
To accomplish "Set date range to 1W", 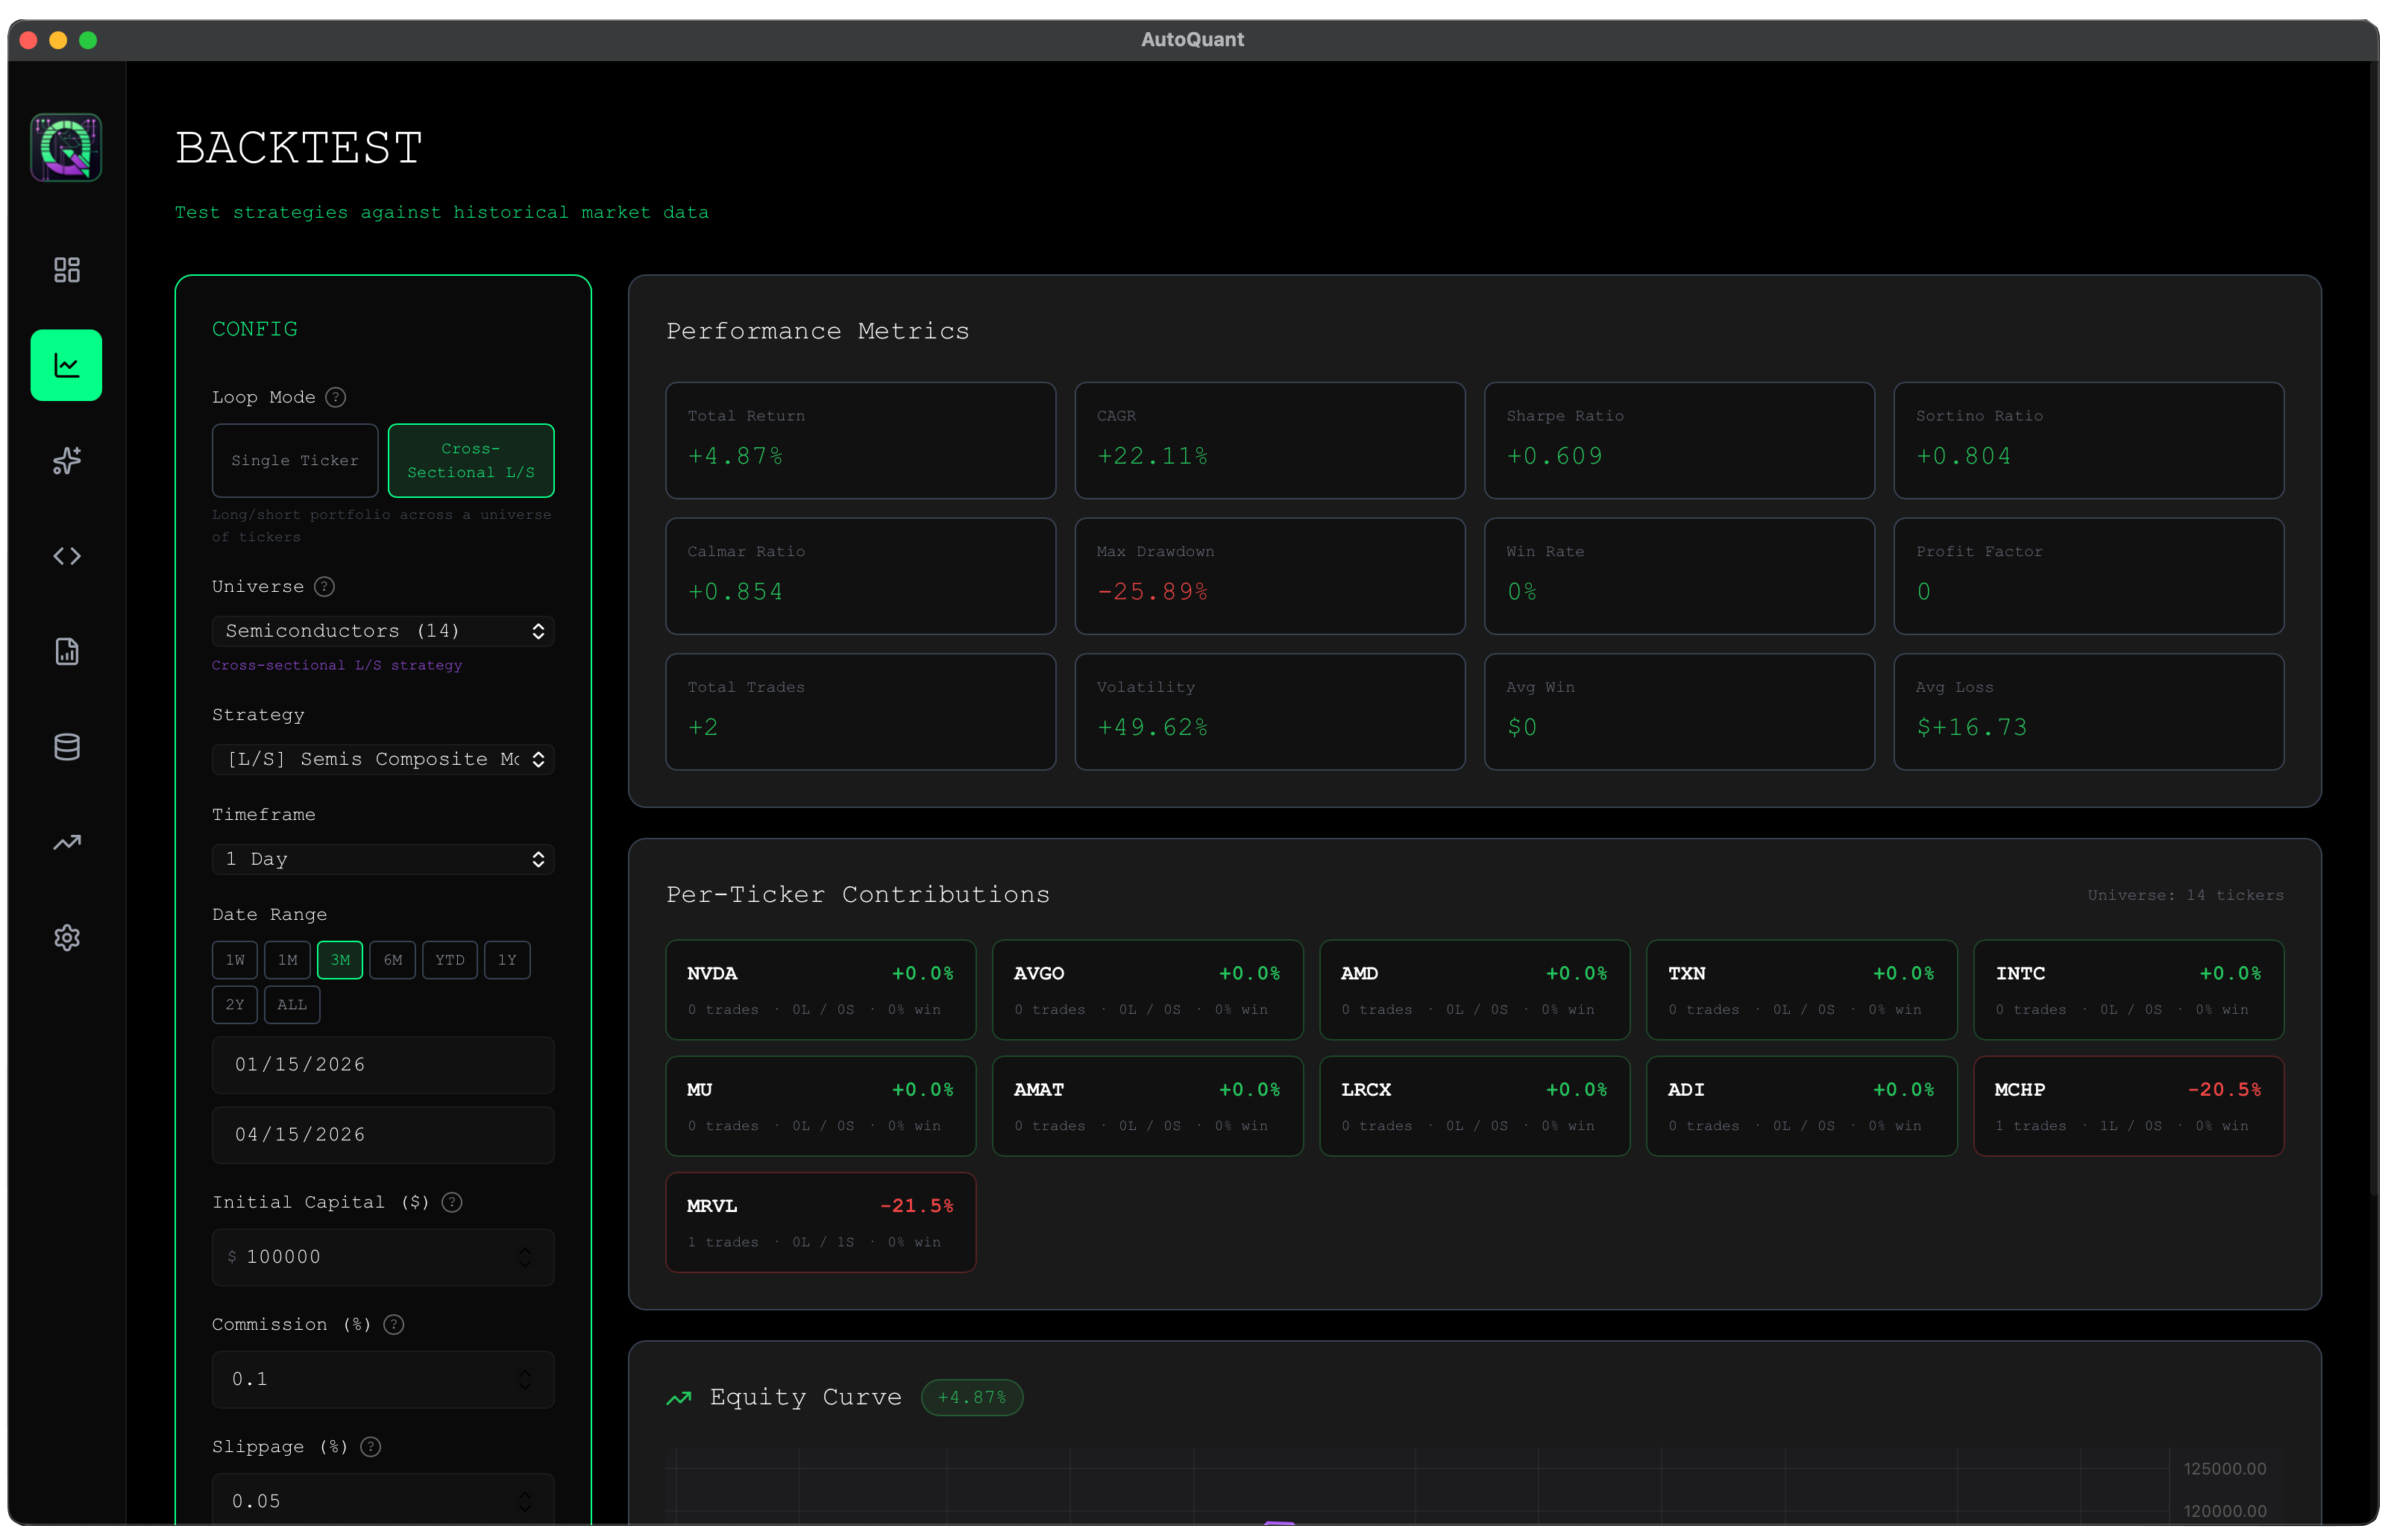I will [x=234, y=960].
